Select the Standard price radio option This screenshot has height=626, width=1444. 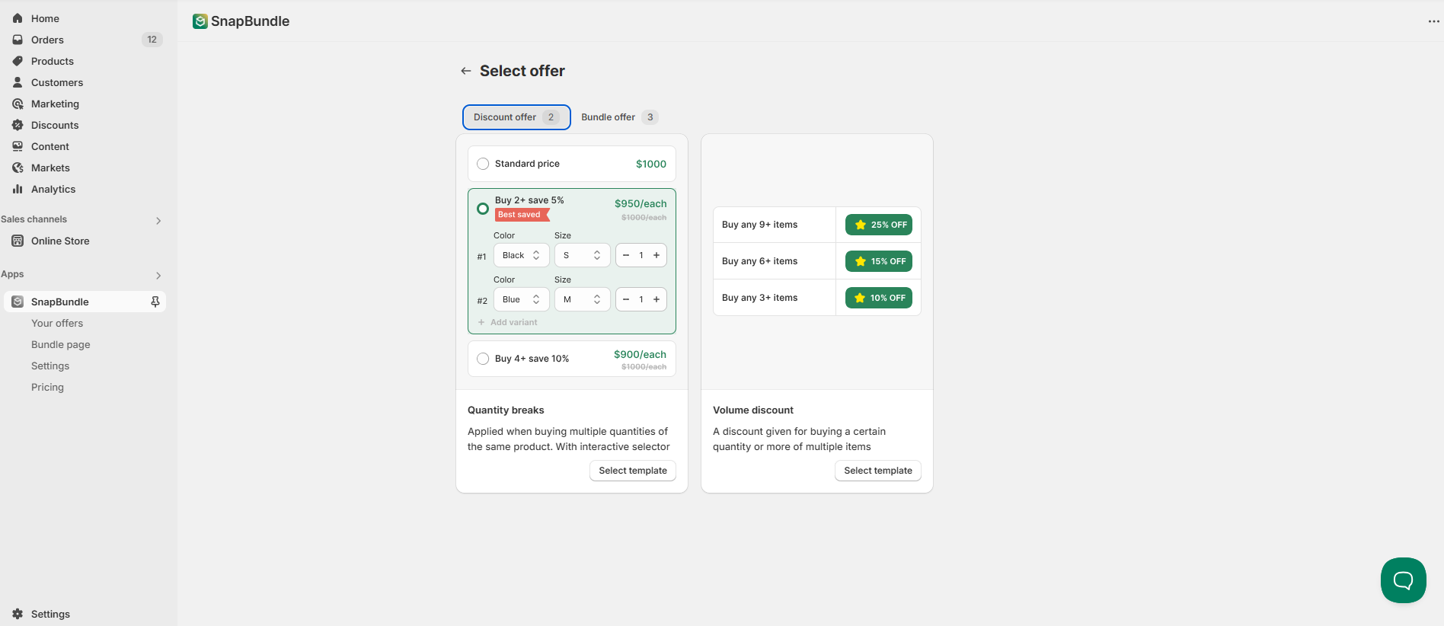[483, 164]
